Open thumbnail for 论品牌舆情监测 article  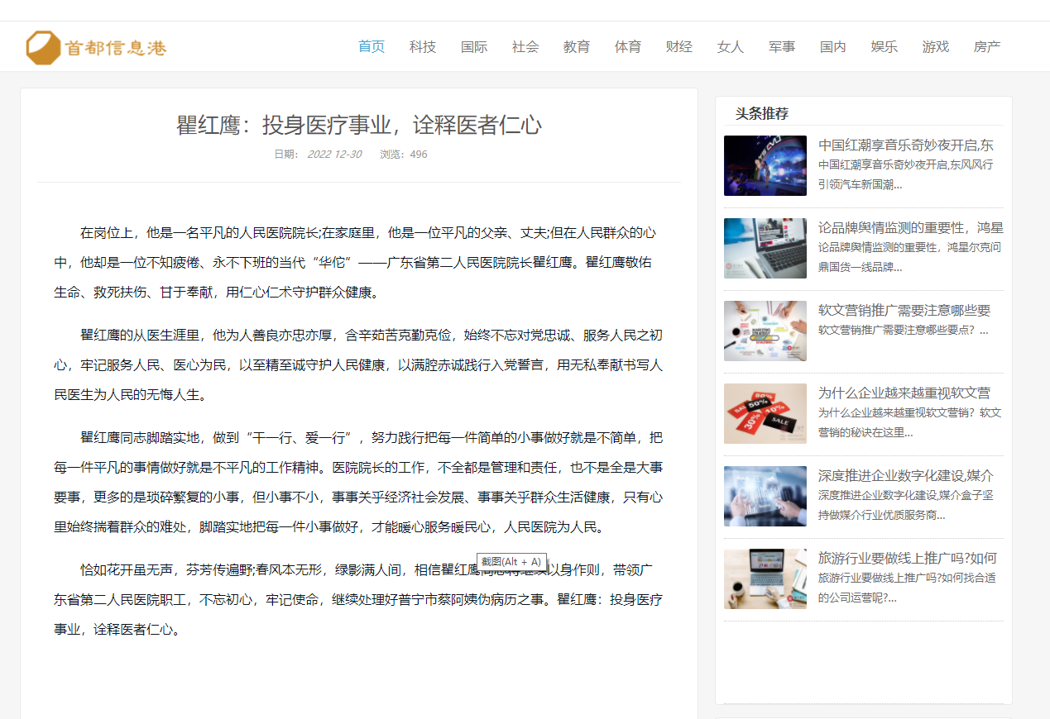(765, 248)
